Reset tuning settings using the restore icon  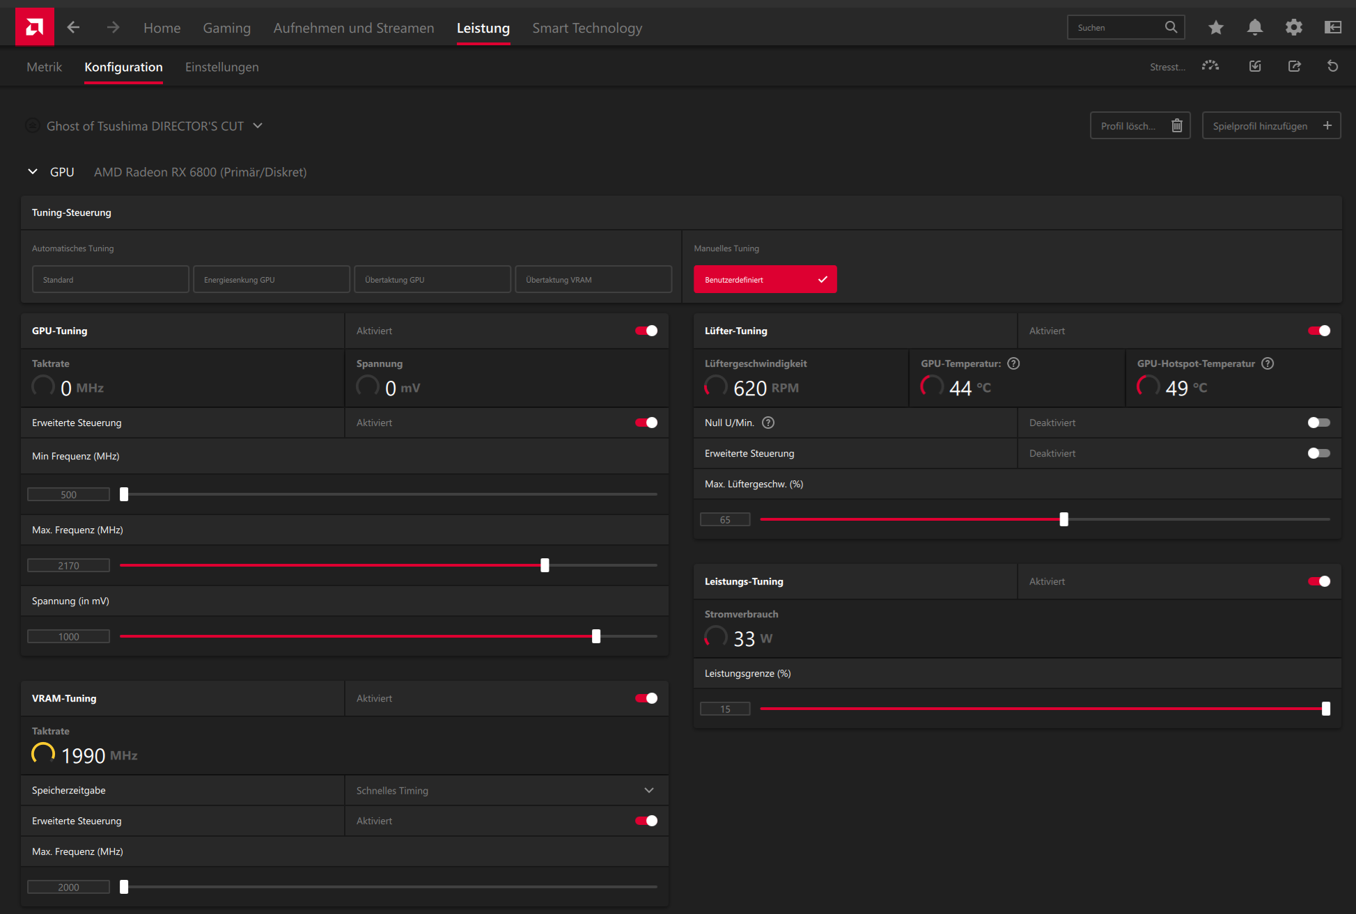point(1332,66)
